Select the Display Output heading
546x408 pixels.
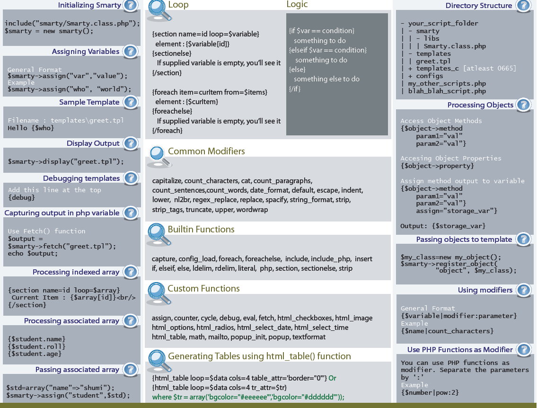tap(93, 143)
